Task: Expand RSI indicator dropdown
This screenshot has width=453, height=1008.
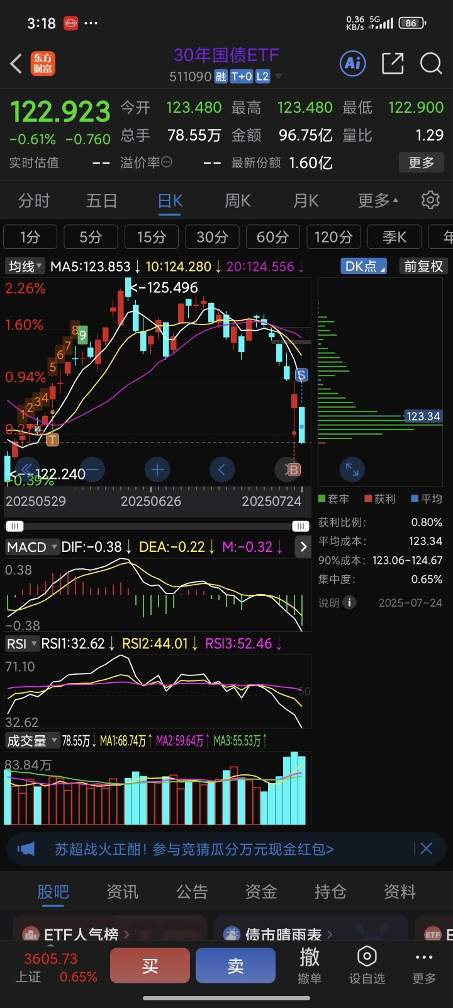Action: [x=22, y=644]
